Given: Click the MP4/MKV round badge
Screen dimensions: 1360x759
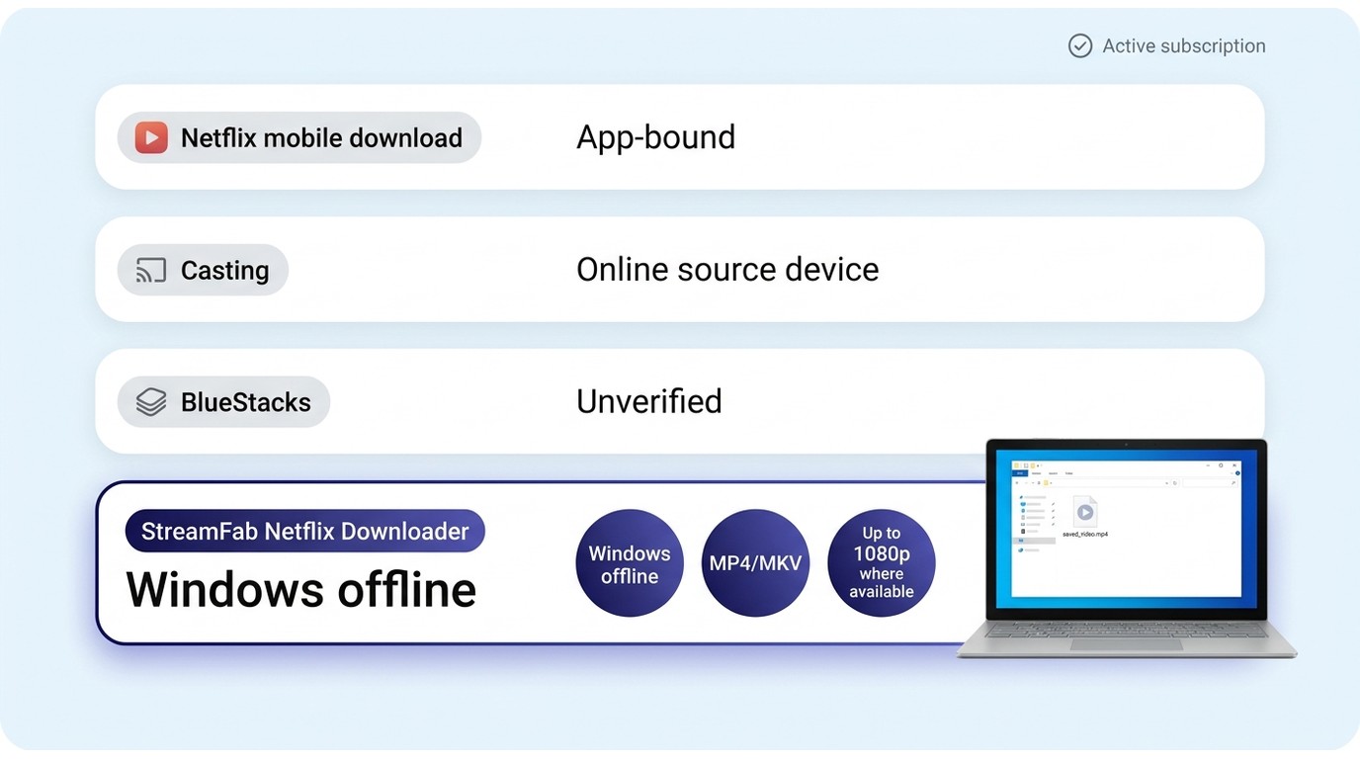Looking at the screenshot, I should pos(755,563).
